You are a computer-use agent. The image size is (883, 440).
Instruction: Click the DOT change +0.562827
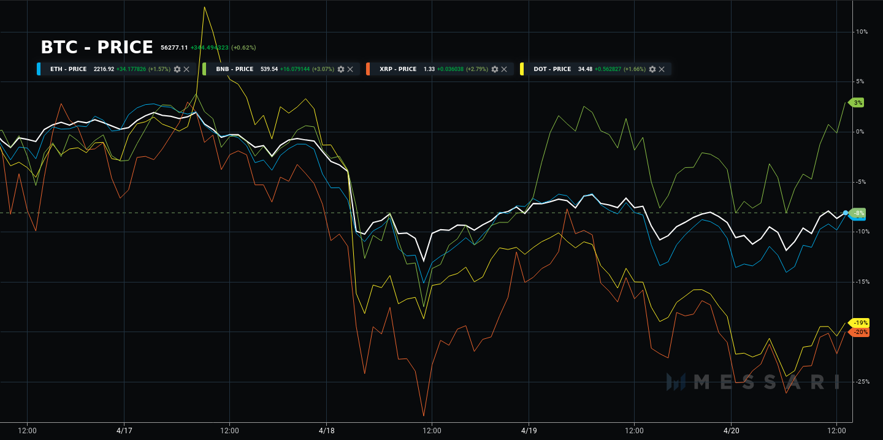tap(608, 69)
